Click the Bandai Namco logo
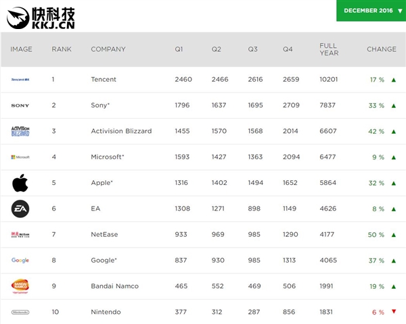The image size is (406, 324). (x=20, y=286)
